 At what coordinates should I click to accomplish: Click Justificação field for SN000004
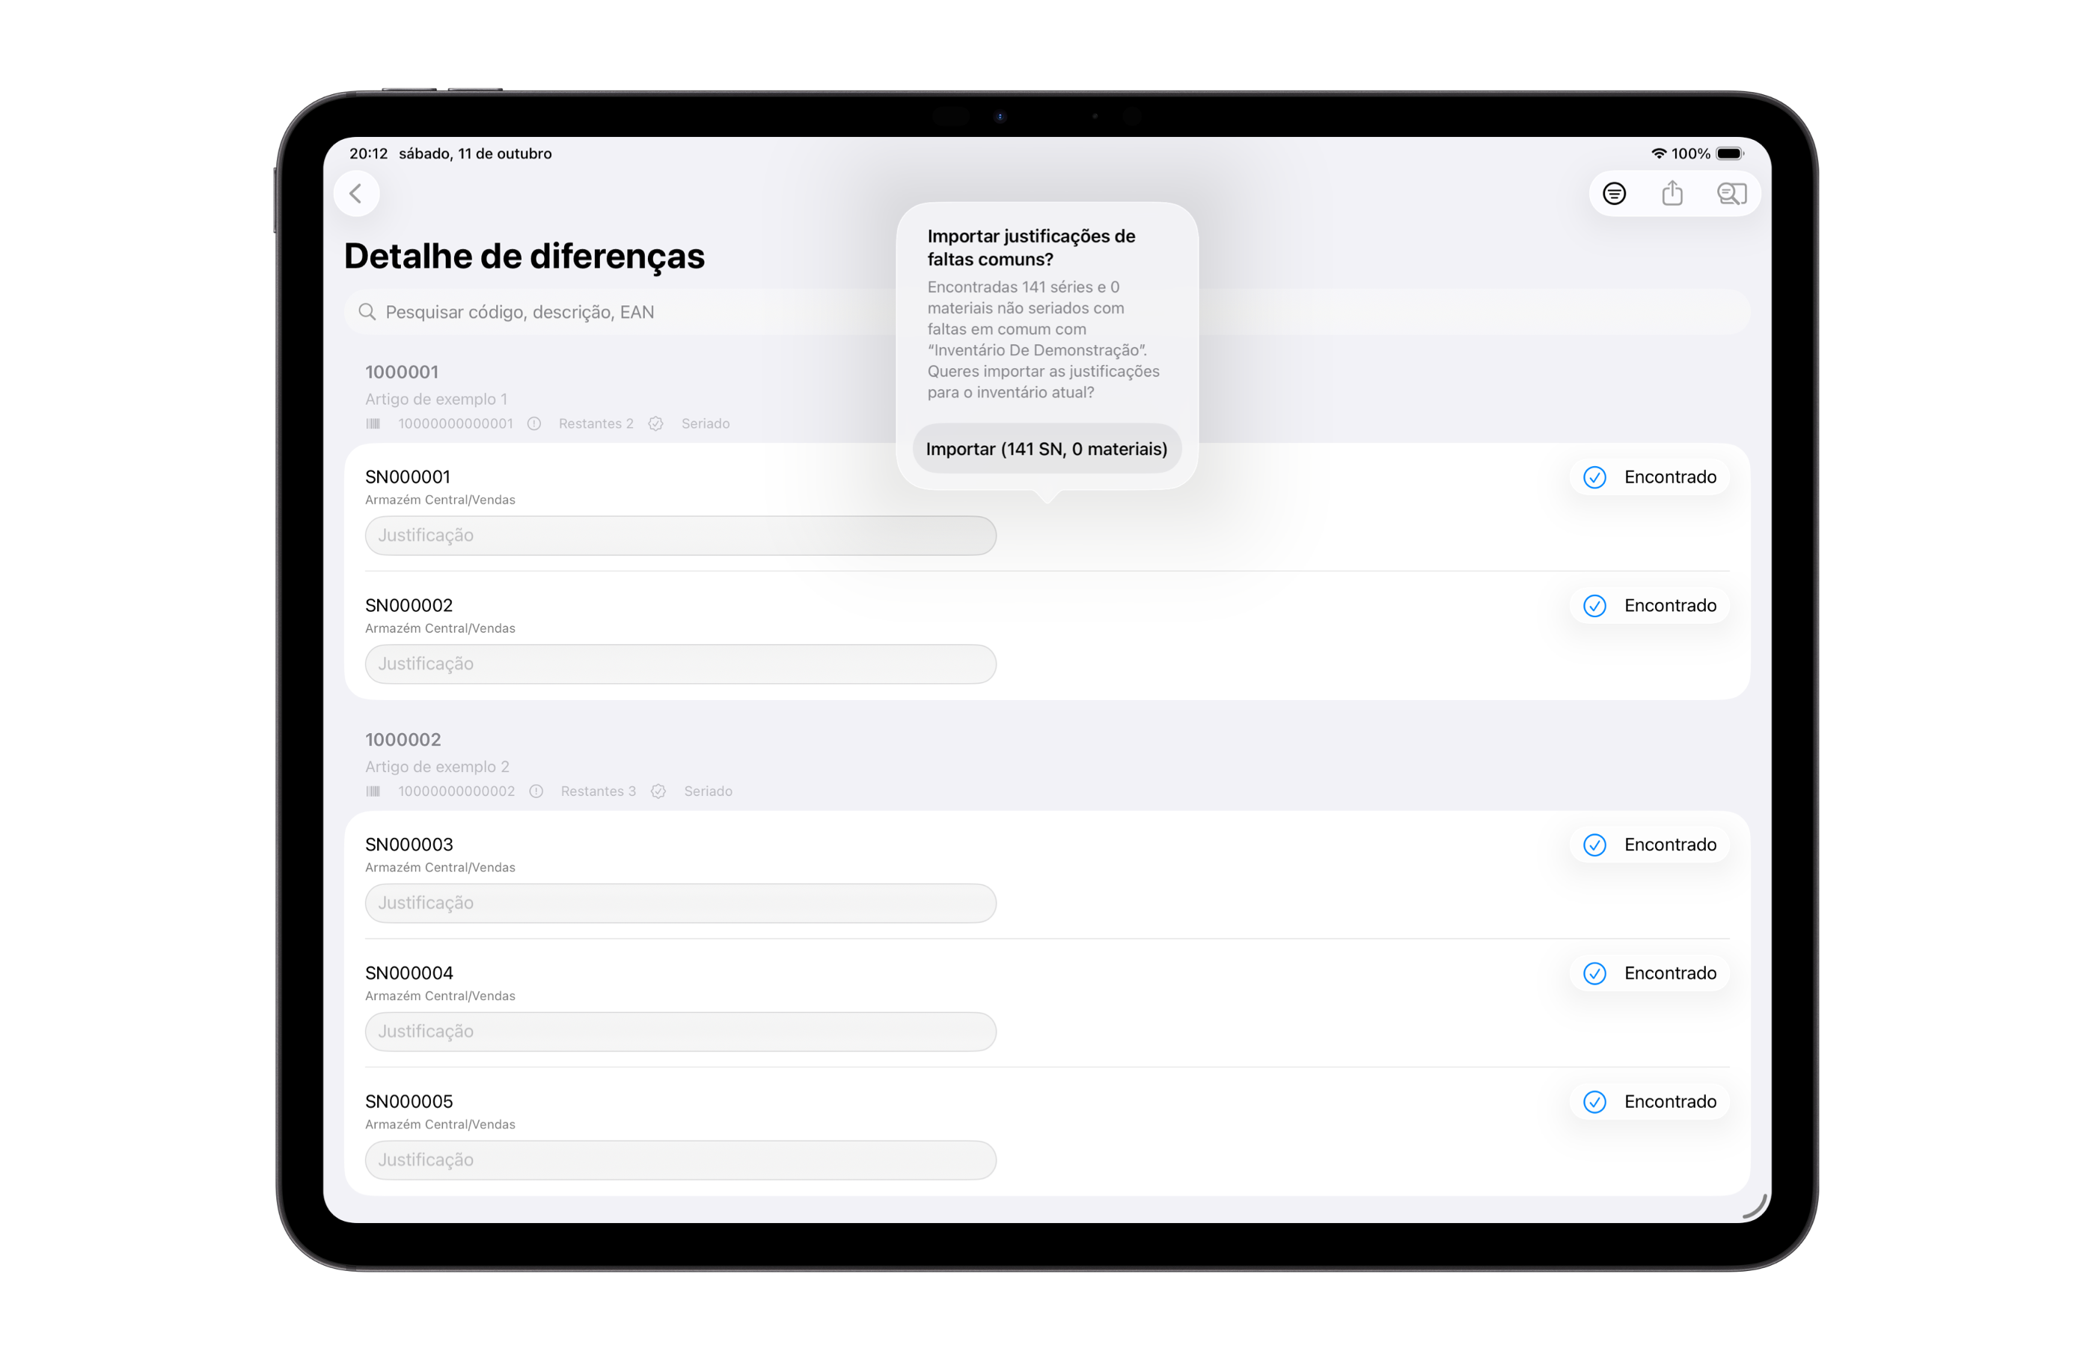(679, 1032)
